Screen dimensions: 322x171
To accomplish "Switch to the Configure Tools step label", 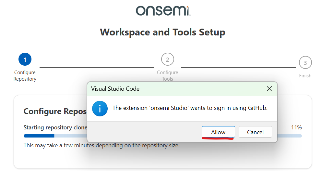I will click(x=167, y=76).
